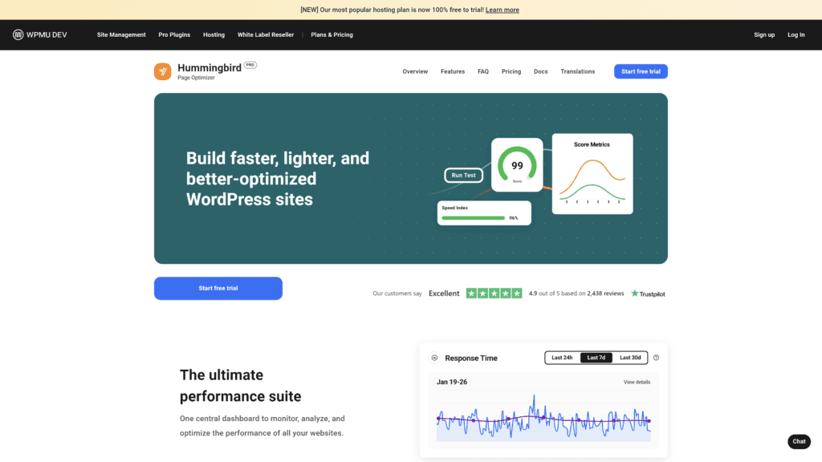Click the five-star Trustpilot rating
This screenshot has height=462, width=822.
point(494,294)
